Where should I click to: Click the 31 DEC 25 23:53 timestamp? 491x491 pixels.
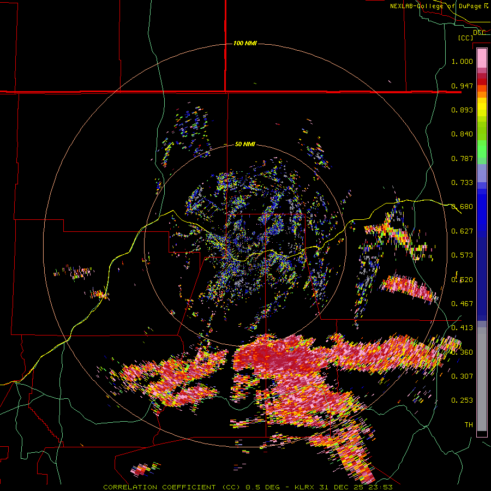(x=356, y=487)
